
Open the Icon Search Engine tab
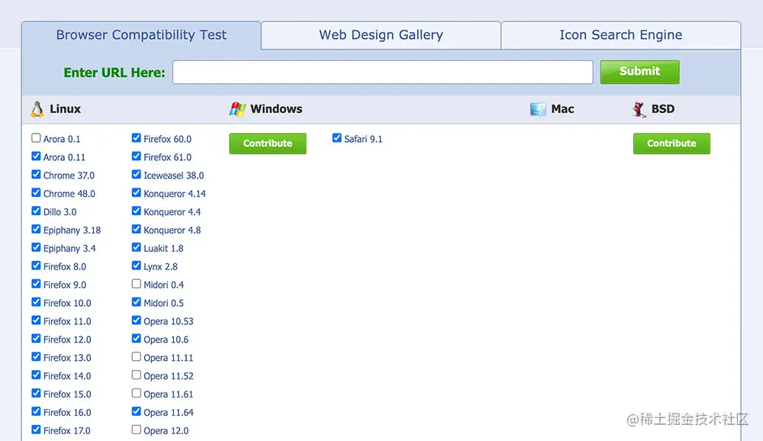(x=620, y=35)
